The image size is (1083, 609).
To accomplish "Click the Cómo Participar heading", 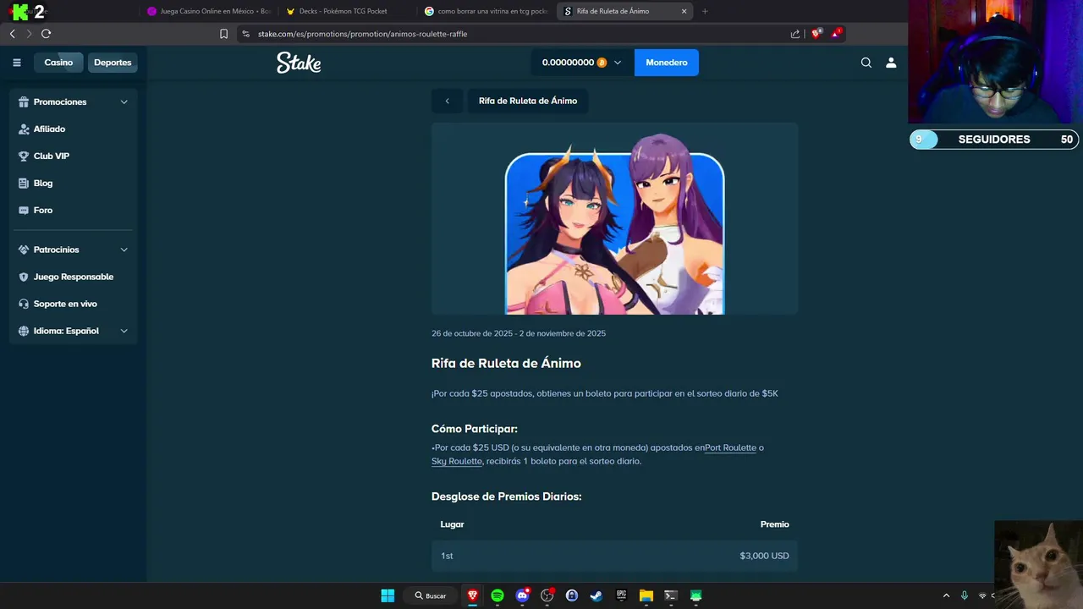I will (475, 429).
